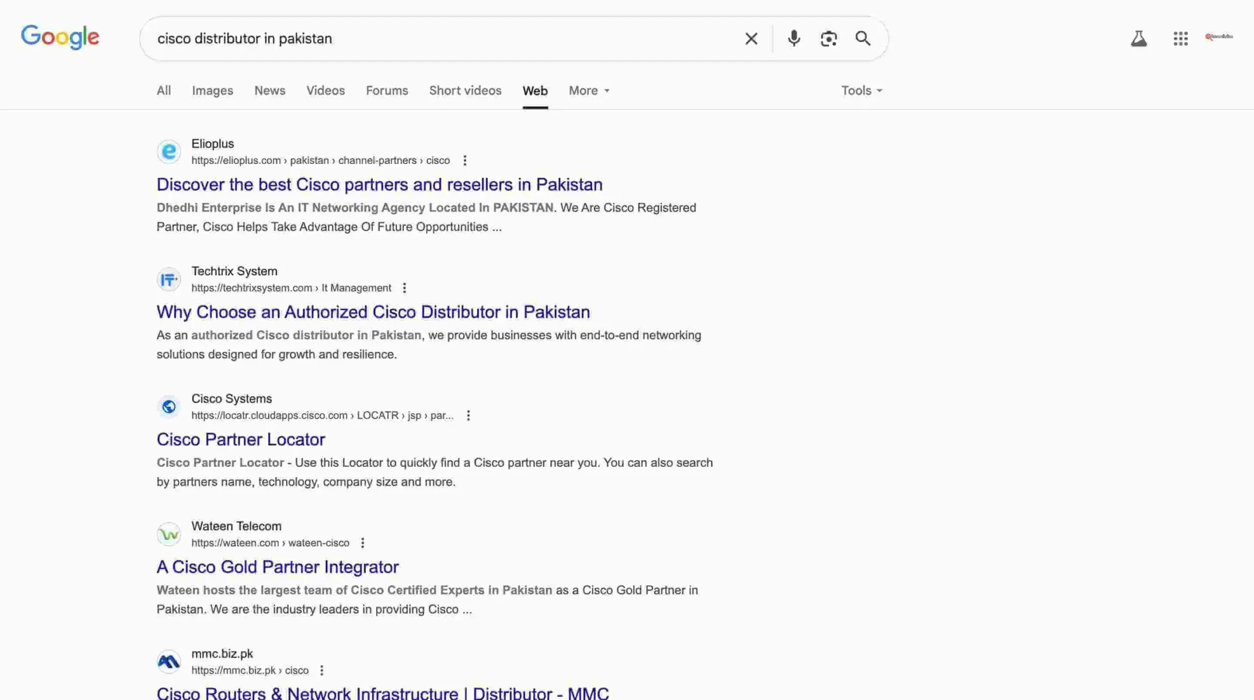Run the search with the magnifier icon

pos(863,38)
